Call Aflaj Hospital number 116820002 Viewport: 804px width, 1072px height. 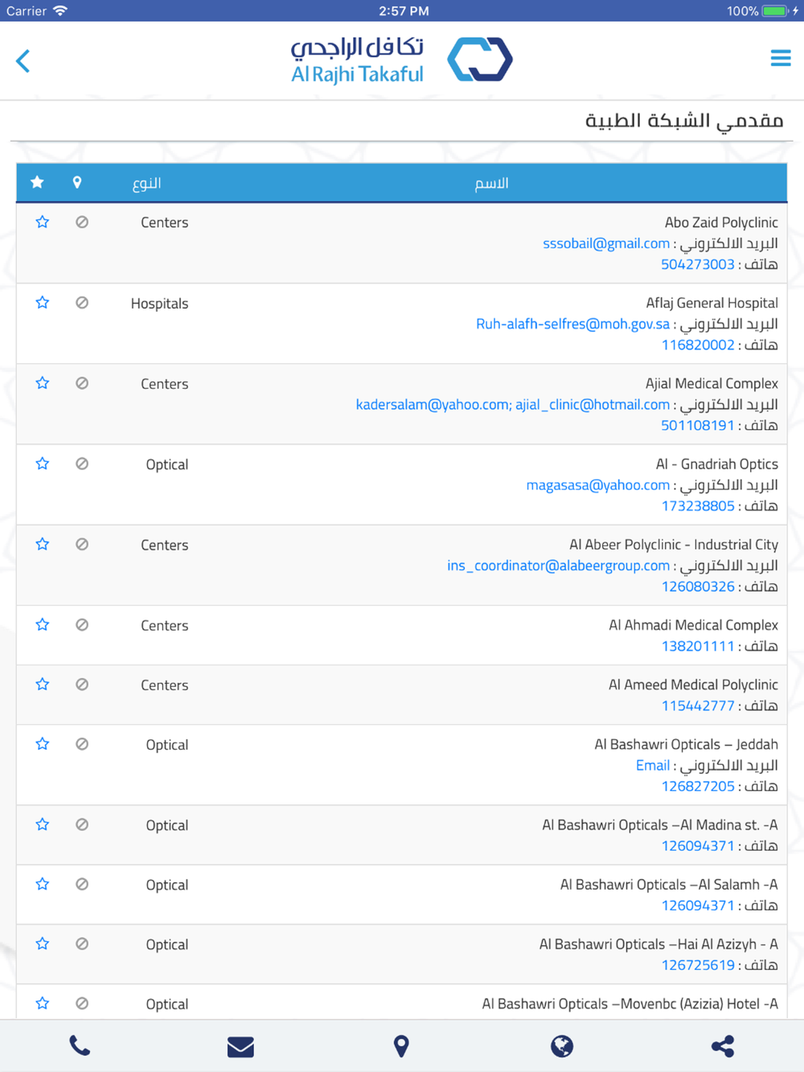point(698,345)
